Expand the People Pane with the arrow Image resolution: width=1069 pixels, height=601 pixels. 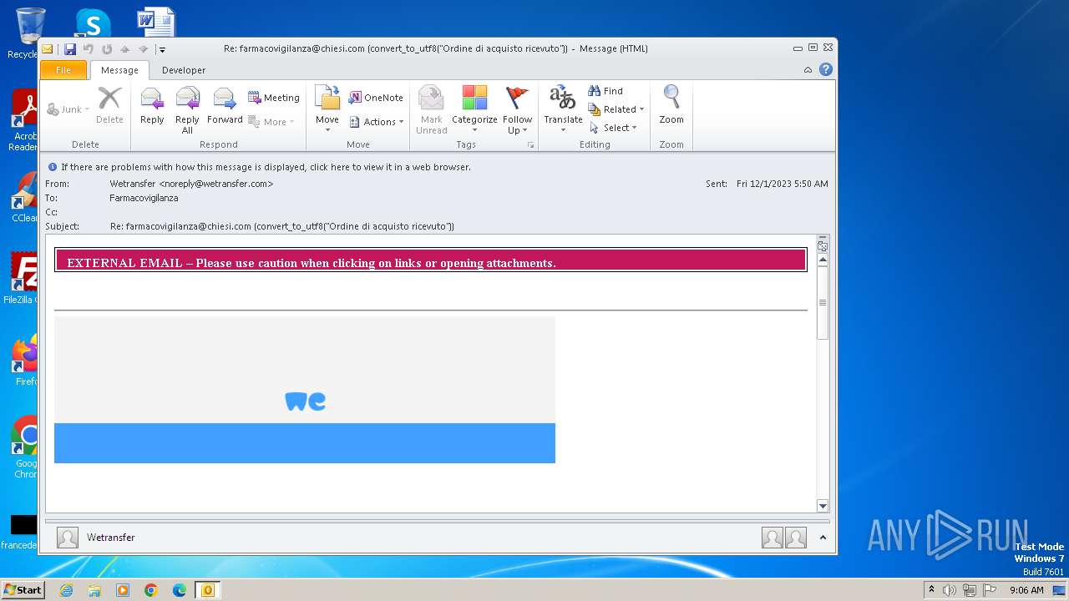pos(823,538)
